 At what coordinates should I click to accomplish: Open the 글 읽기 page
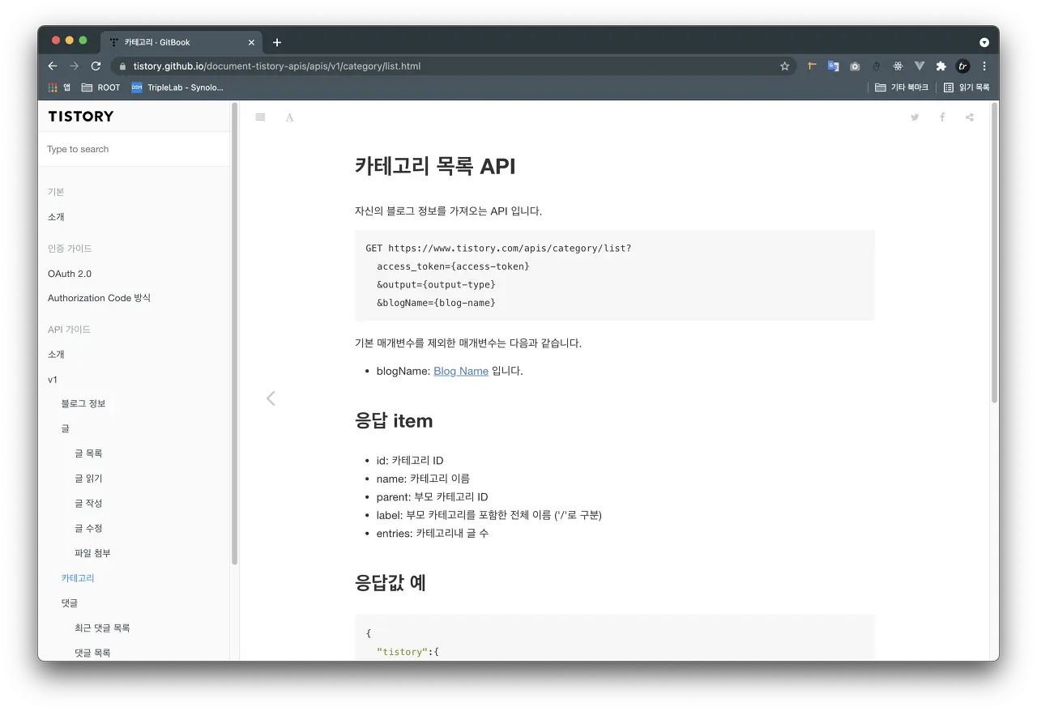click(88, 479)
